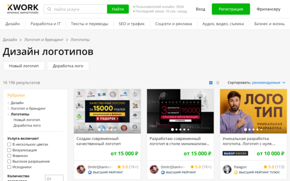Click the От quantity input field
The height and width of the screenshot is (181, 290).
pyautogui.click(x=54, y=179)
